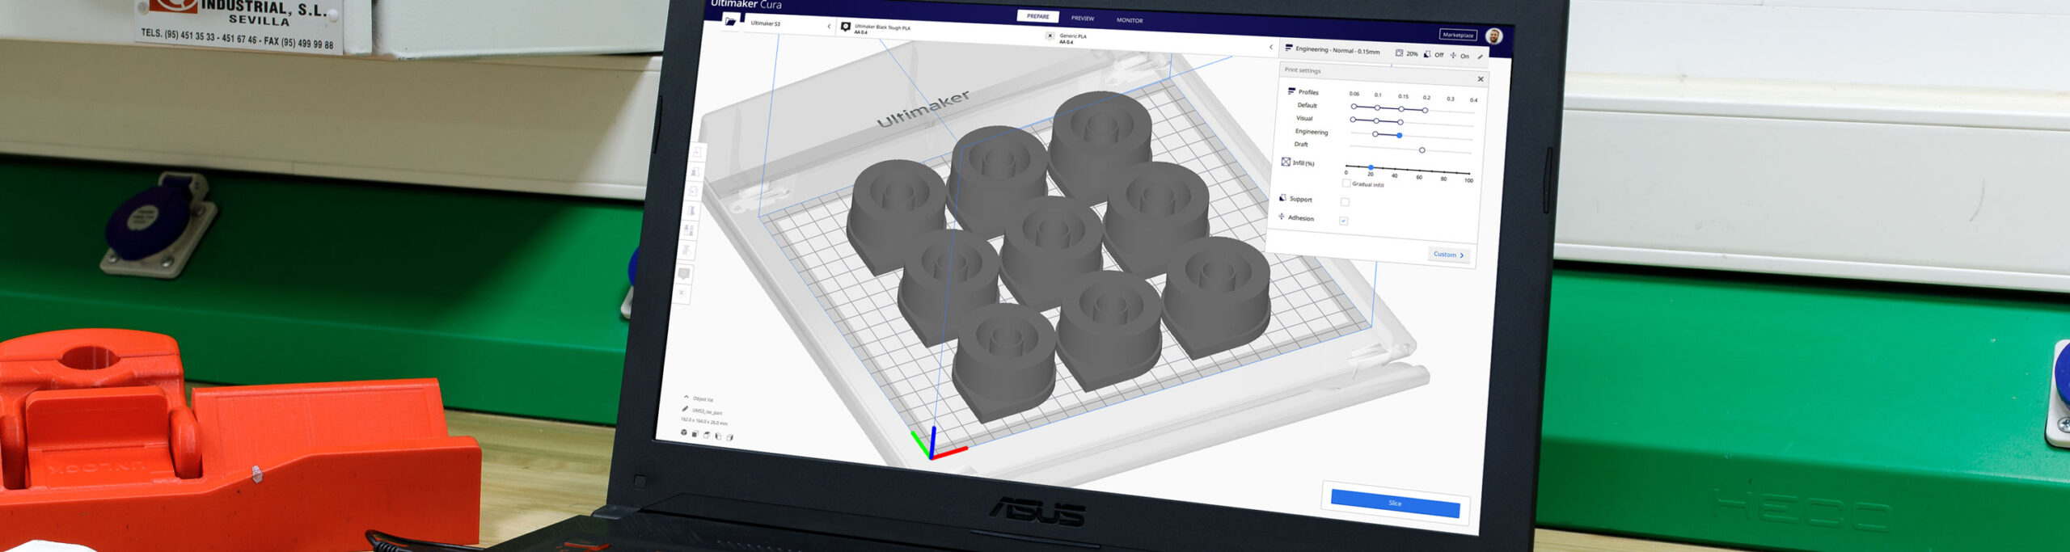
Task: Open Custom print settings
Action: [1448, 255]
